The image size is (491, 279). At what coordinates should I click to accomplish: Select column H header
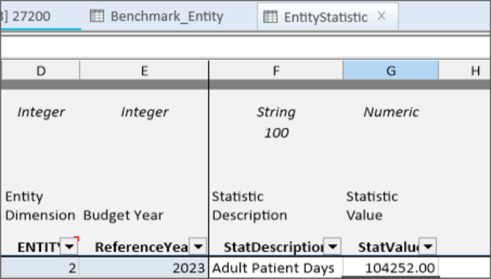tap(474, 71)
